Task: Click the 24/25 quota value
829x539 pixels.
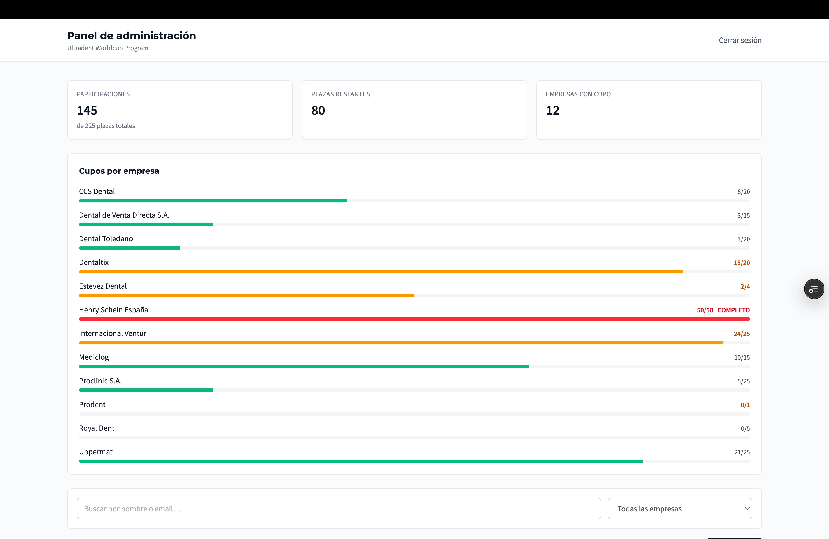Action: coord(742,334)
